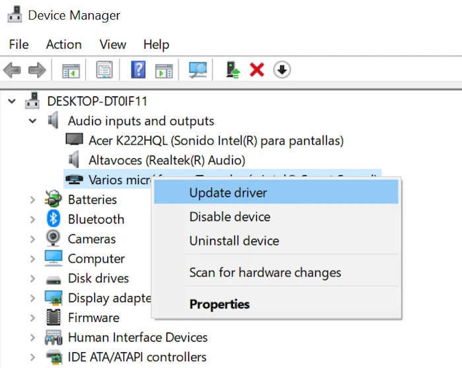462x368 pixels.
Task: Click the Device Manager title bar icon
Action: pyautogui.click(x=15, y=15)
